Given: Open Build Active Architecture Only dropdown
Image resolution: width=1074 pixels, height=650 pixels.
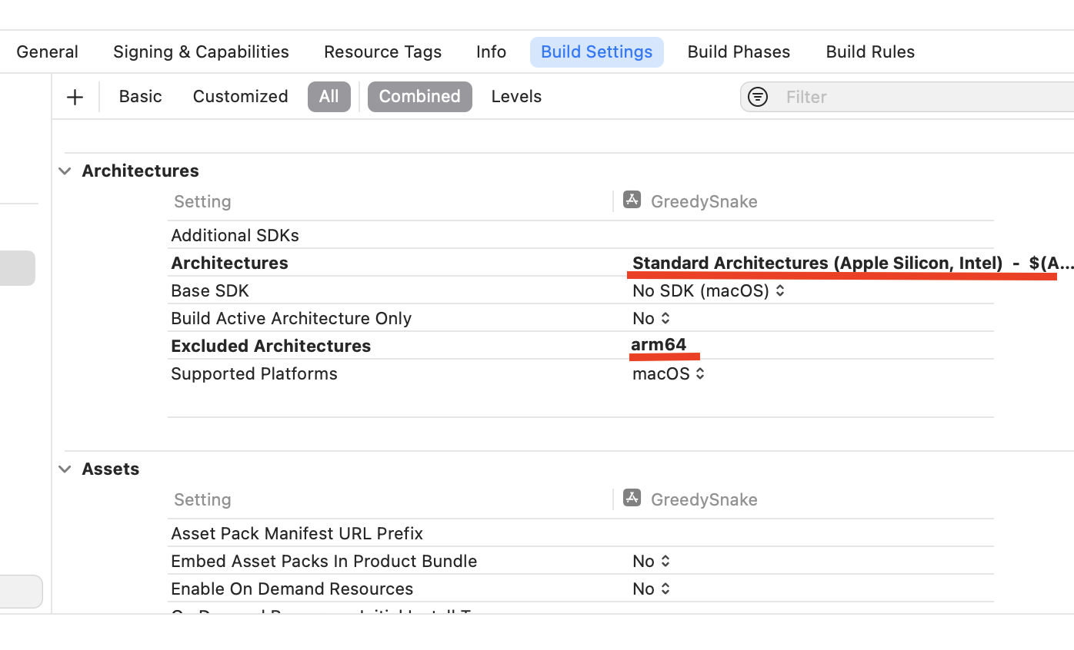Looking at the screenshot, I should (x=652, y=318).
